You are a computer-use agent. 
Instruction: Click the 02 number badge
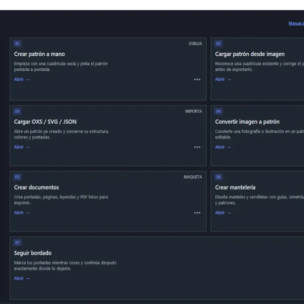coord(218,44)
